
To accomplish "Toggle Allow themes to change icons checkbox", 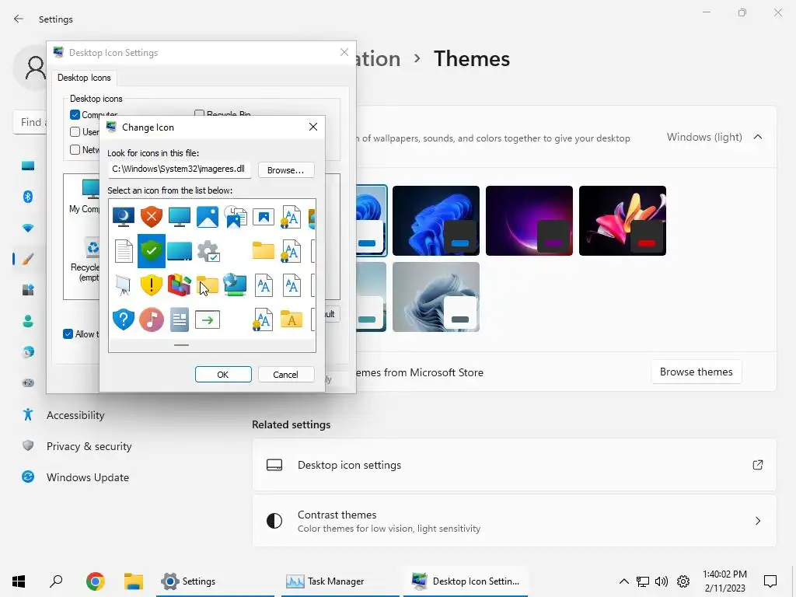I will pos(68,334).
